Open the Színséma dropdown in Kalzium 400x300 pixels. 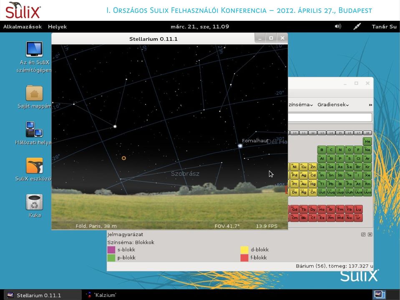click(x=300, y=105)
